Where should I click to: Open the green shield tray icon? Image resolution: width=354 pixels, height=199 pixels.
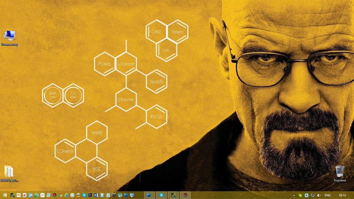tap(300, 195)
